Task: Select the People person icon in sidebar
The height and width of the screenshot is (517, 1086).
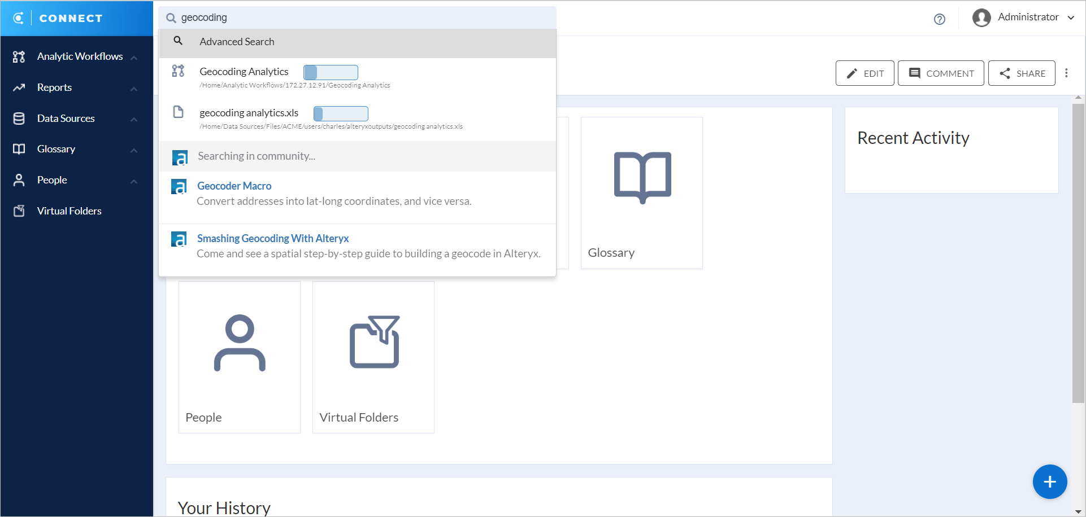Action: point(19,179)
